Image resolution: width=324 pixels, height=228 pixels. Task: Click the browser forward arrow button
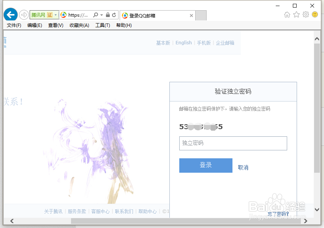pos(24,15)
